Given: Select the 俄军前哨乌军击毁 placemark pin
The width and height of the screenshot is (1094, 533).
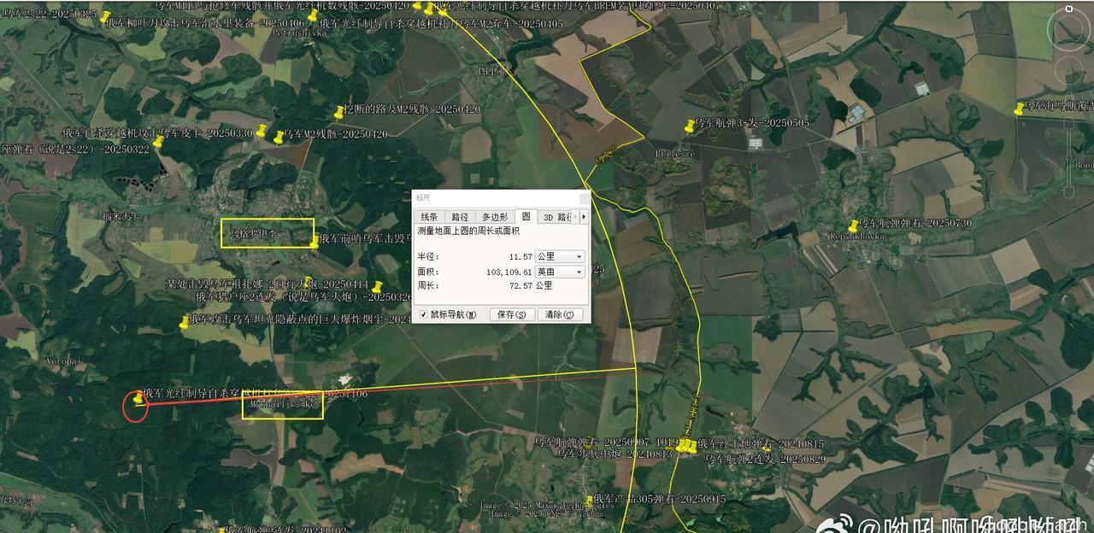Looking at the screenshot, I should (314, 243).
